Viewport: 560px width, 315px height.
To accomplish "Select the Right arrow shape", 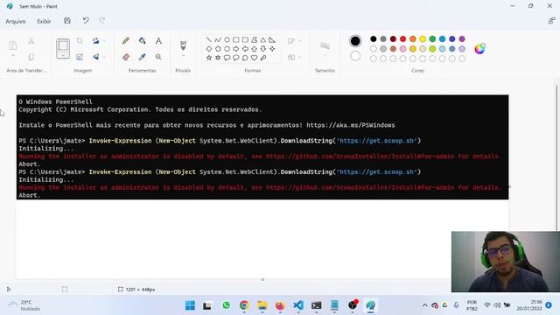I will (236, 49).
